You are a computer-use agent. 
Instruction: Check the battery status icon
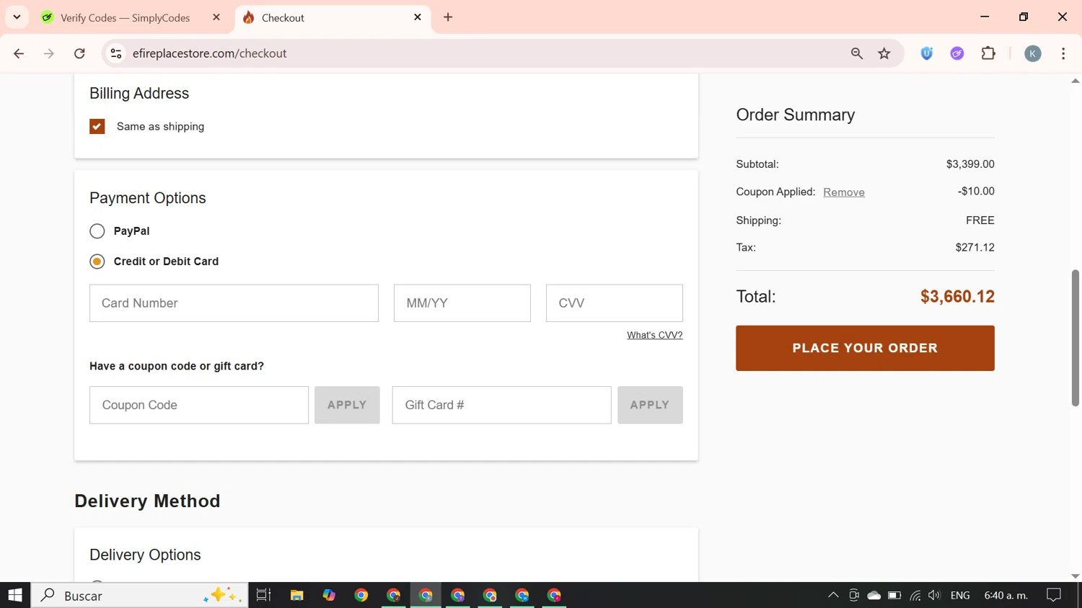point(894,595)
